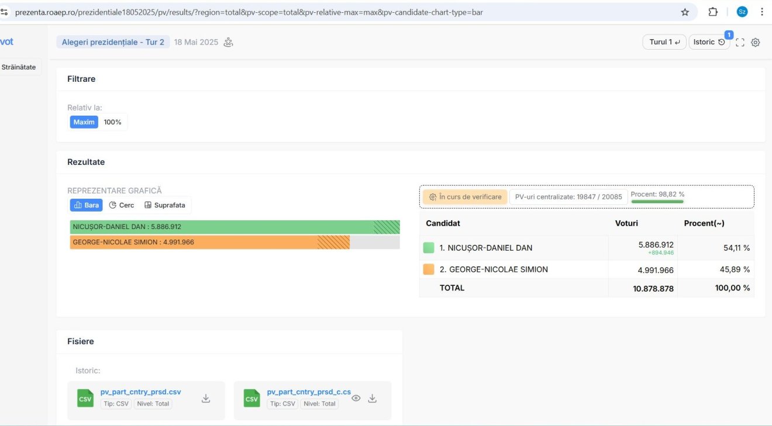Click the Procent(~) column header
This screenshot has width=772, height=426.
(704, 223)
